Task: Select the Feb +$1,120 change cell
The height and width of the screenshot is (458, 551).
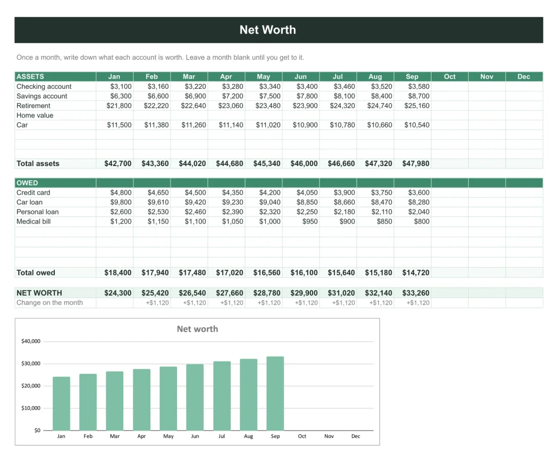Action: (x=152, y=303)
